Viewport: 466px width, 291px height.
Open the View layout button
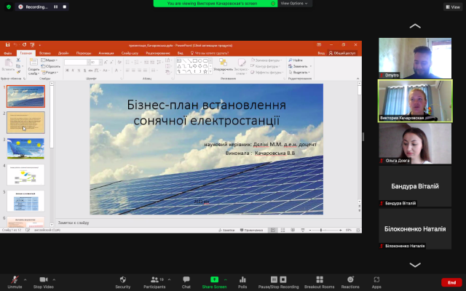click(x=453, y=7)
